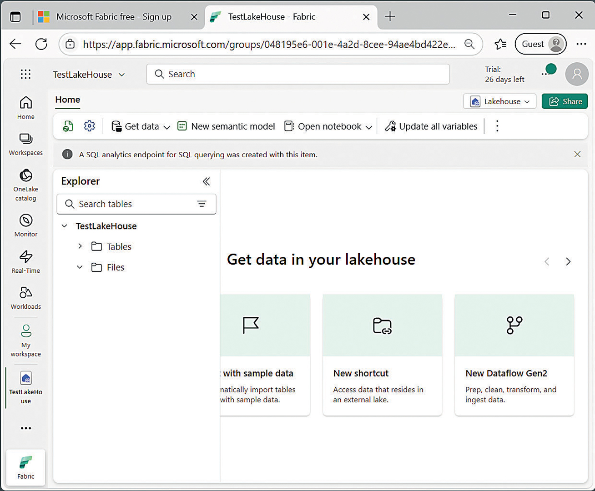Click the top Search box
Screen dimensions: 595x491
tap(298, 74)
